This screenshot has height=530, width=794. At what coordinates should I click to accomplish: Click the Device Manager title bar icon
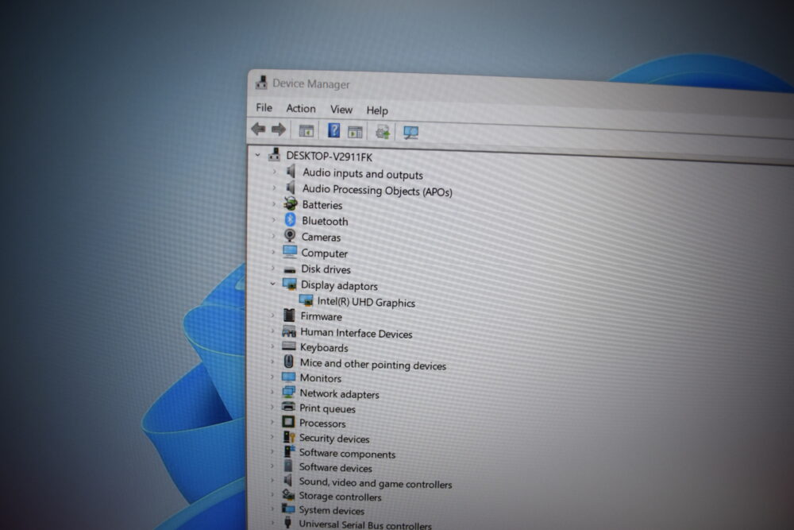[261, 82]
